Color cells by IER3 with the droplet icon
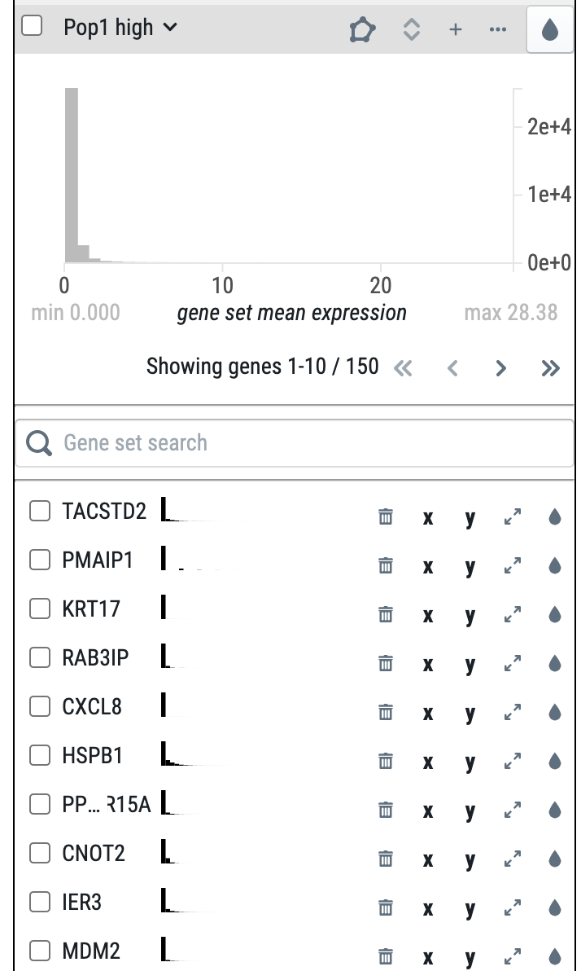 pyautogui.click(x=553, y=907)
